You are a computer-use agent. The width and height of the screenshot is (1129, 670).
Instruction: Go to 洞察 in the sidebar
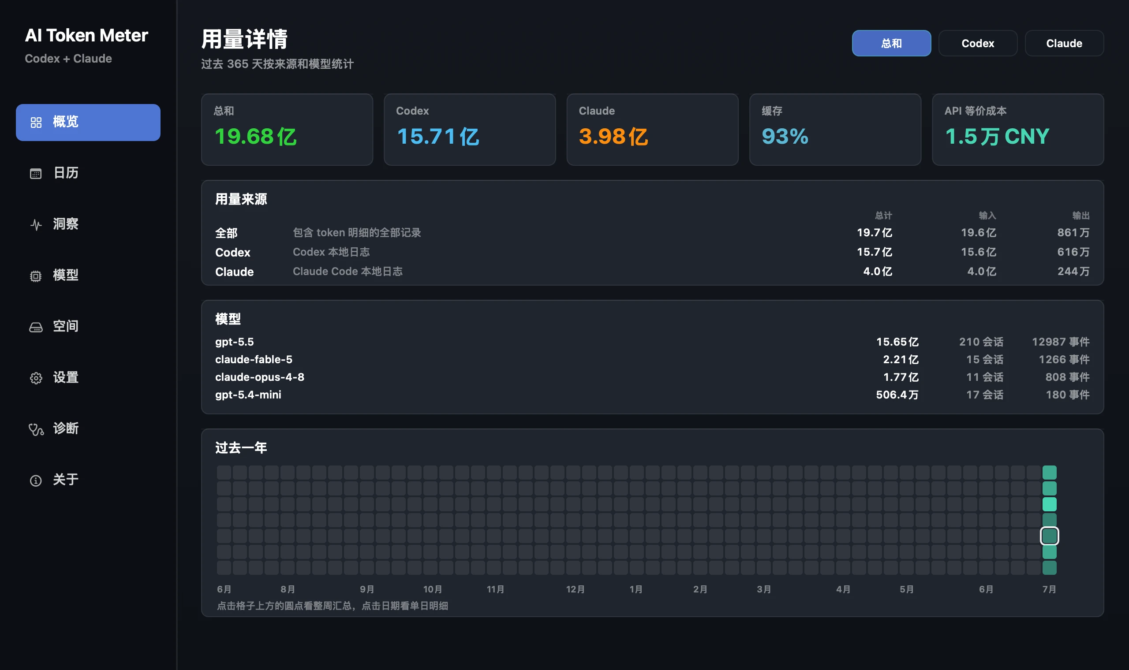(88, 224)
